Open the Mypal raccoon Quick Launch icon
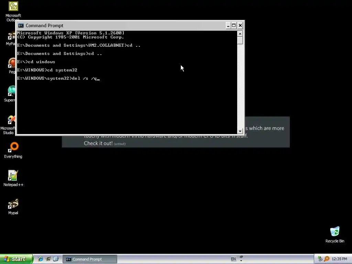The width and height of the screenshot is (352, 264). click(48, 259)
